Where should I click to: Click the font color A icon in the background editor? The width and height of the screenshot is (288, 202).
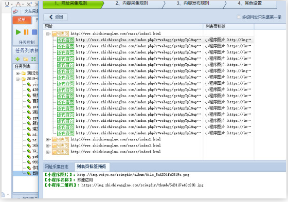(18, 4)
